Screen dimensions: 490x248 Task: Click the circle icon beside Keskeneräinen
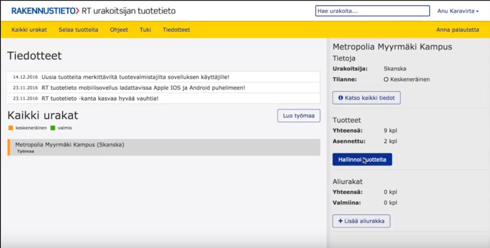click(x=386, y=79)
